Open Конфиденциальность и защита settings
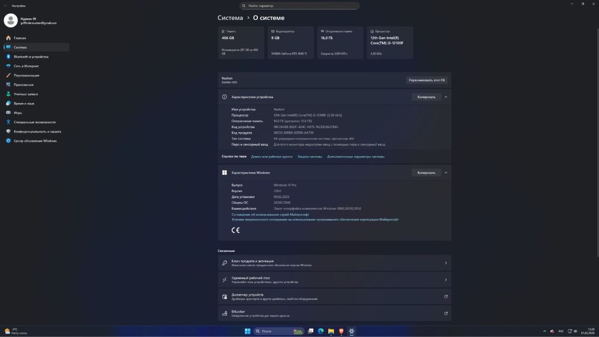 (x=37, y=131)
